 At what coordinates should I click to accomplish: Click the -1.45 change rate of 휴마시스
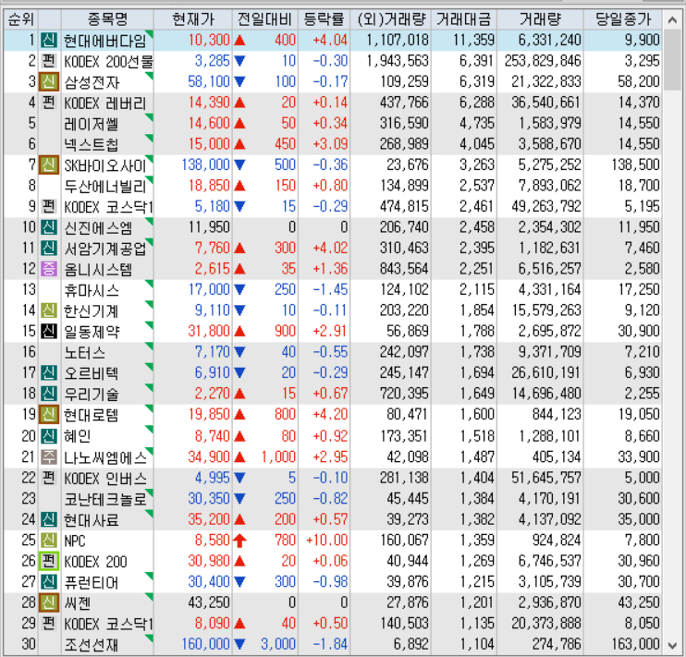[x=330, y=289]
